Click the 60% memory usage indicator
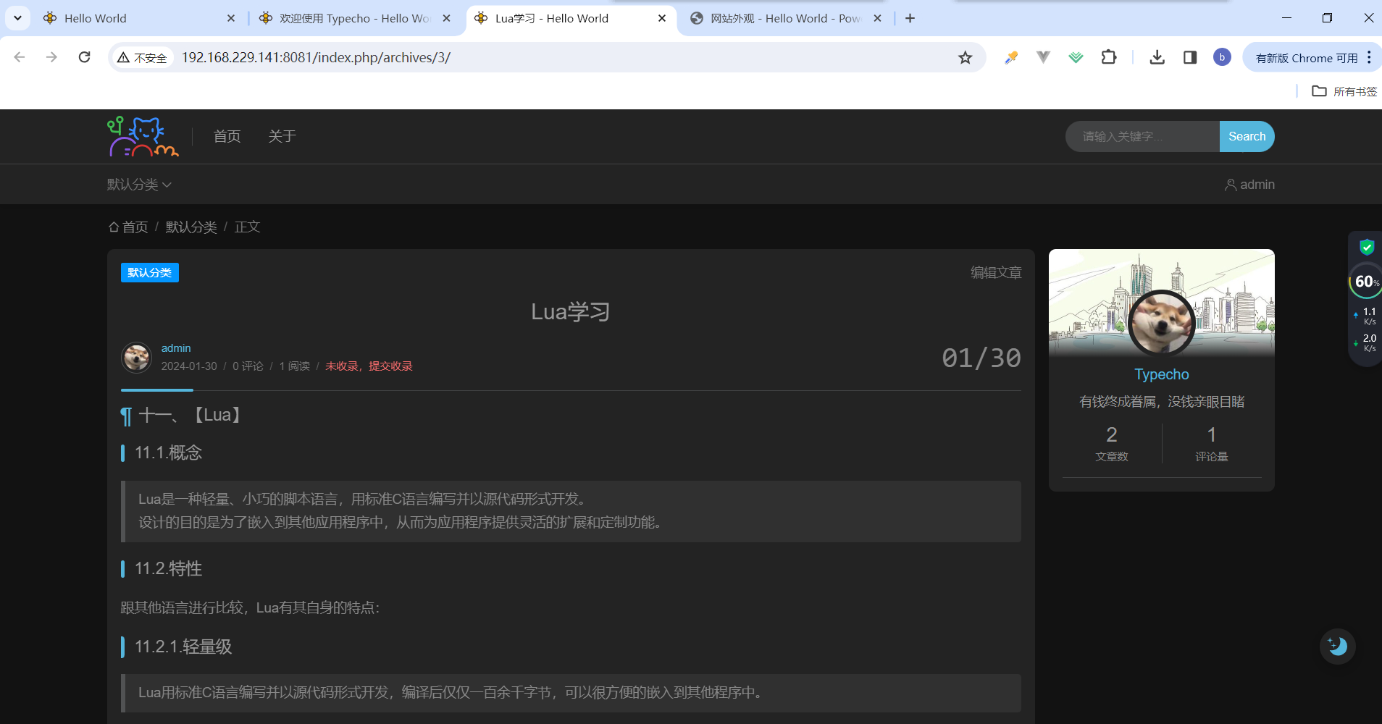 pos(1366,281)
